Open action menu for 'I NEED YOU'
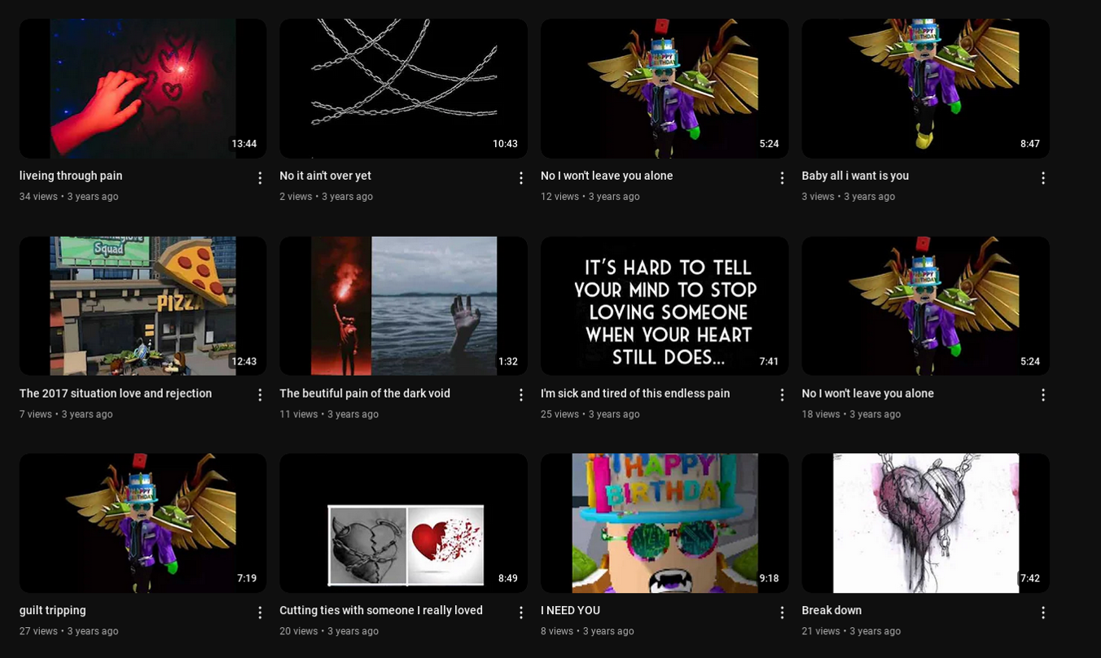This screenshot has width=1101, height=658. (782, 612)
